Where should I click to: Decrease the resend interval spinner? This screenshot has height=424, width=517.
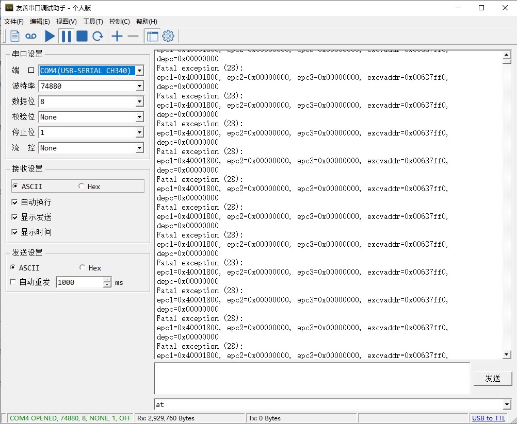coord(107,285)
